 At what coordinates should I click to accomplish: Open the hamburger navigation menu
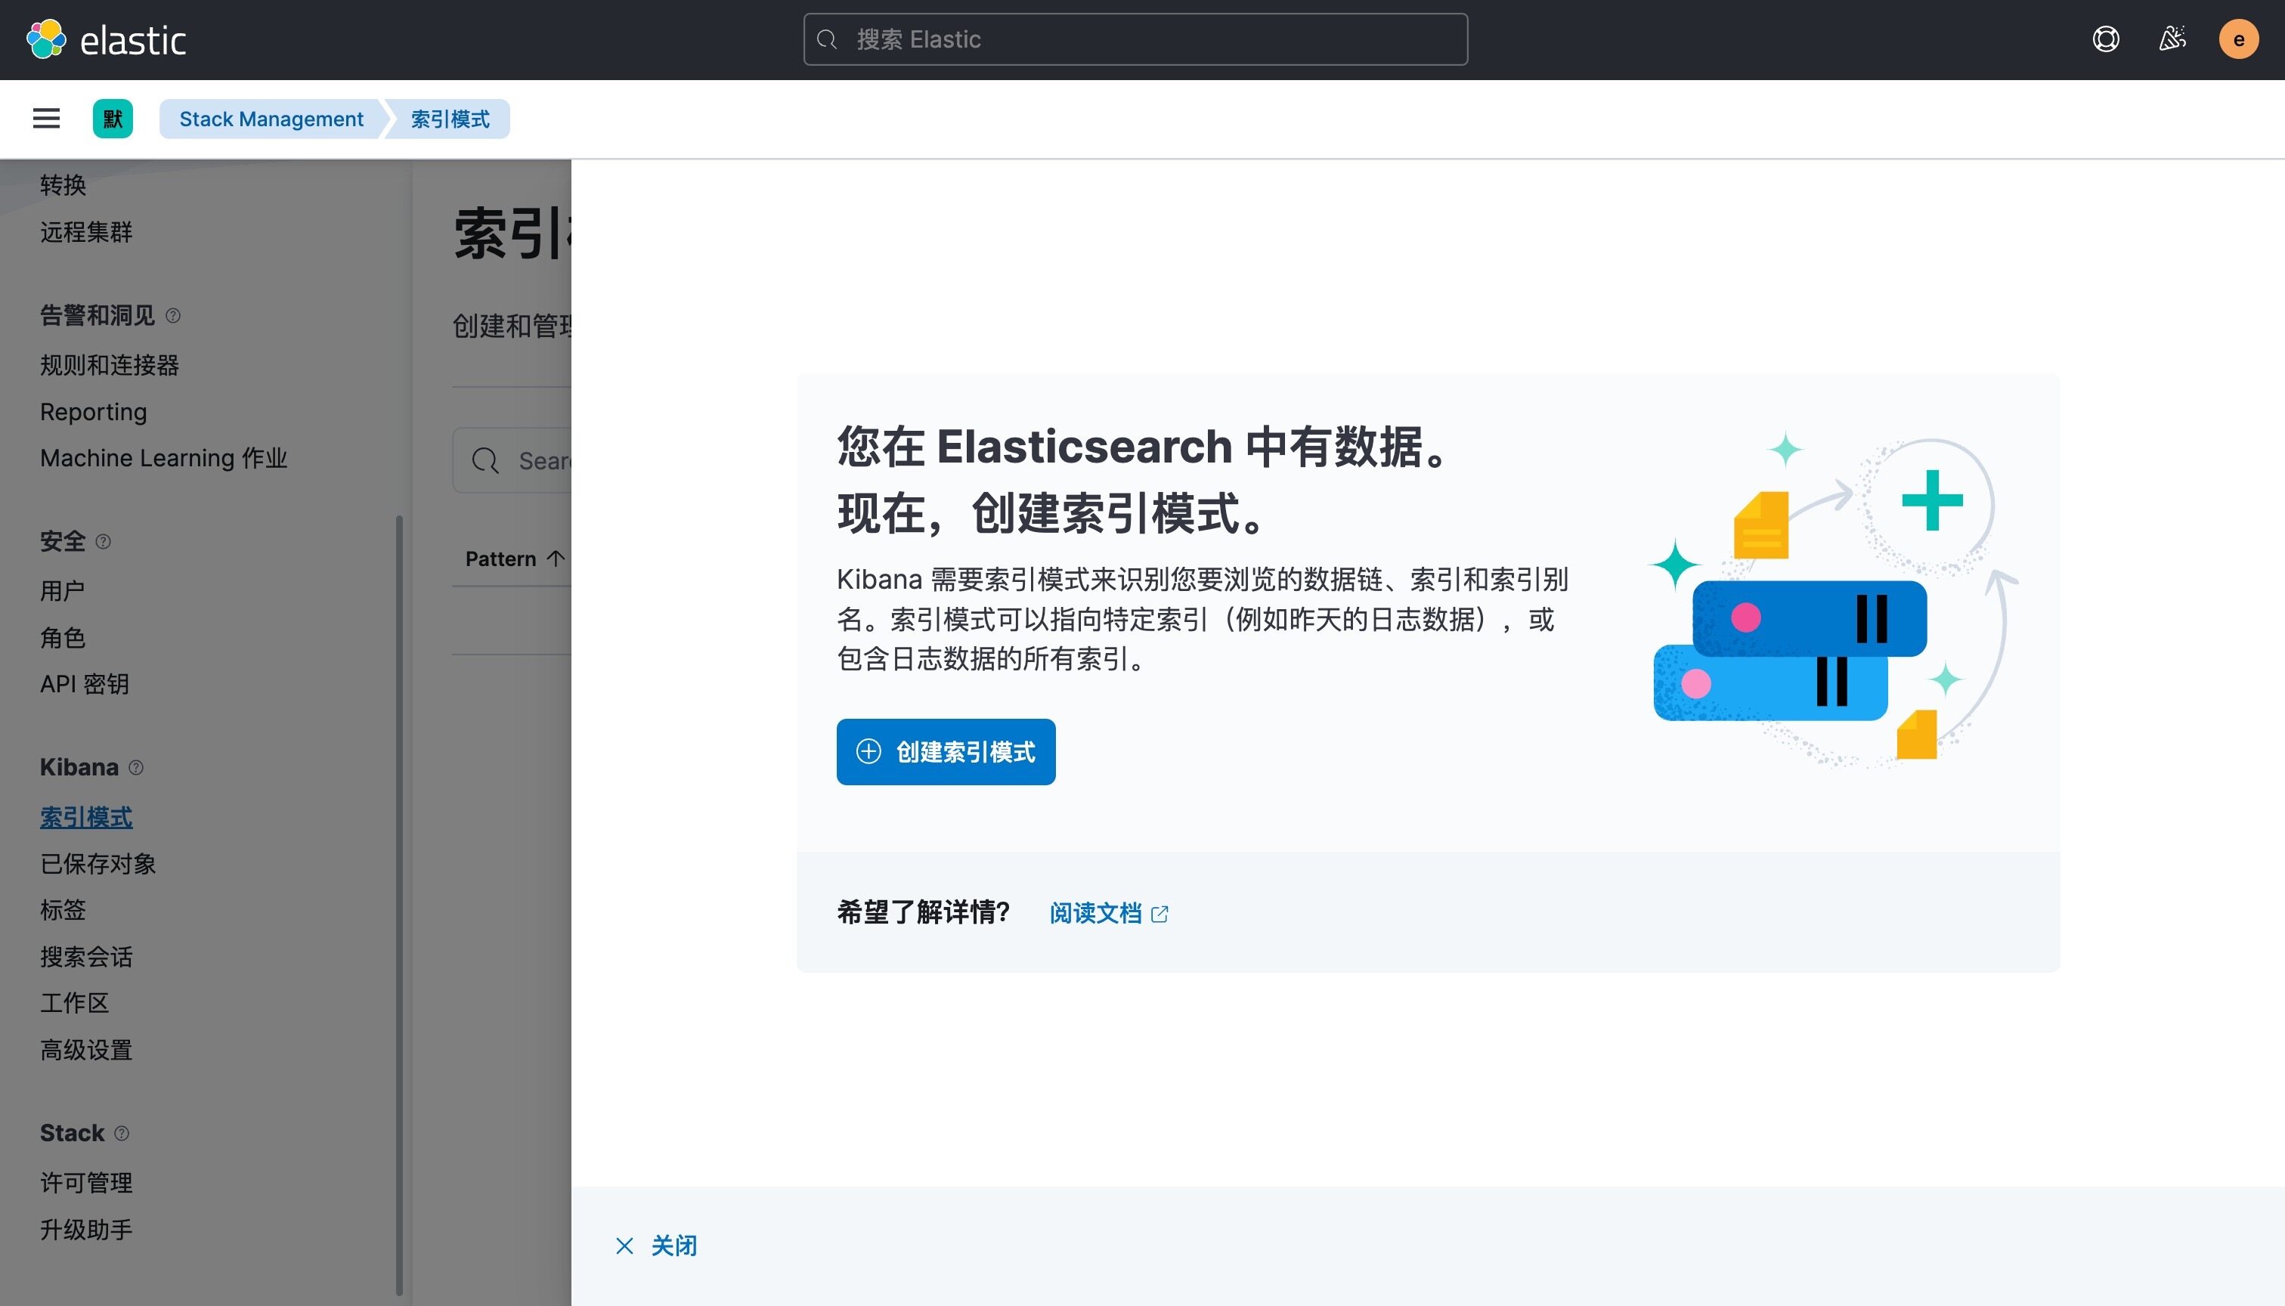pos(47,119)
